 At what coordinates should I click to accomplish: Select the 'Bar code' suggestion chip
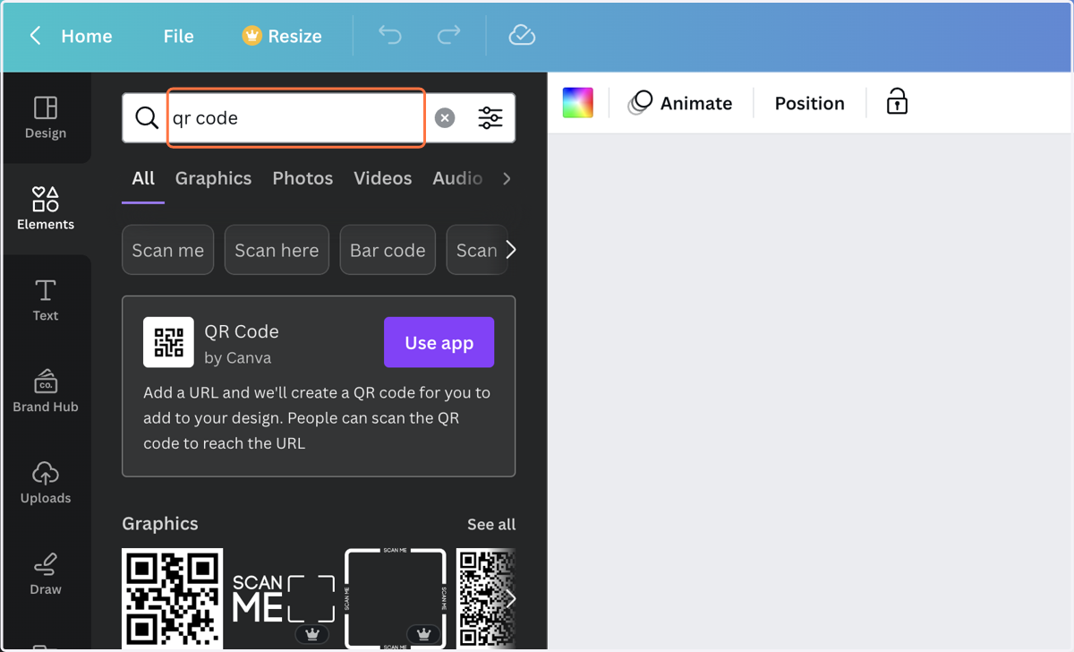point(388,250)
